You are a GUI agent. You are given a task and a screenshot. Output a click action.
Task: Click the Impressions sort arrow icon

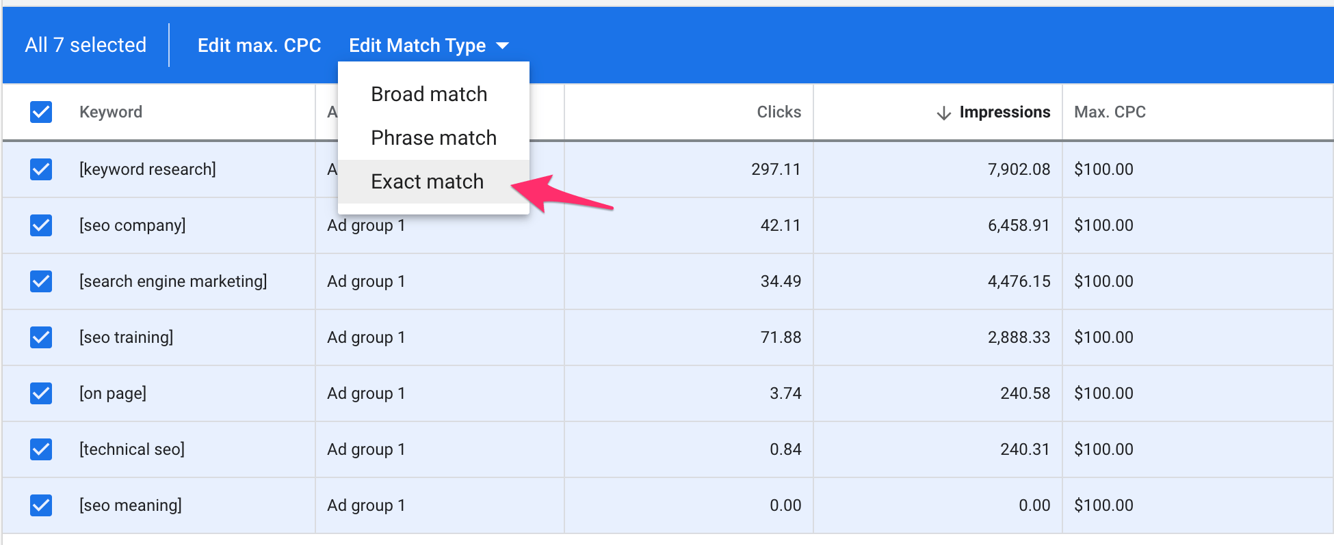[x=943, y=113]
